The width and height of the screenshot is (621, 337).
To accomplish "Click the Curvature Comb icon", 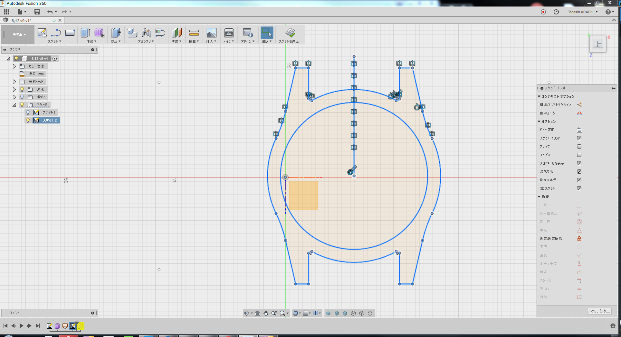I will [x=579, y=113].
